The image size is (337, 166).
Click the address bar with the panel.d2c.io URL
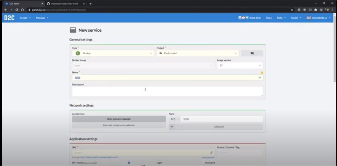tap(159, 10)
